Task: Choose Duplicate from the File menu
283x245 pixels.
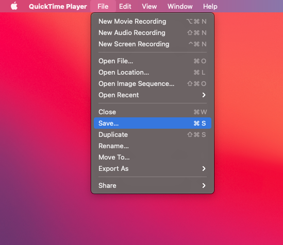Action: (x=153, y=134)
